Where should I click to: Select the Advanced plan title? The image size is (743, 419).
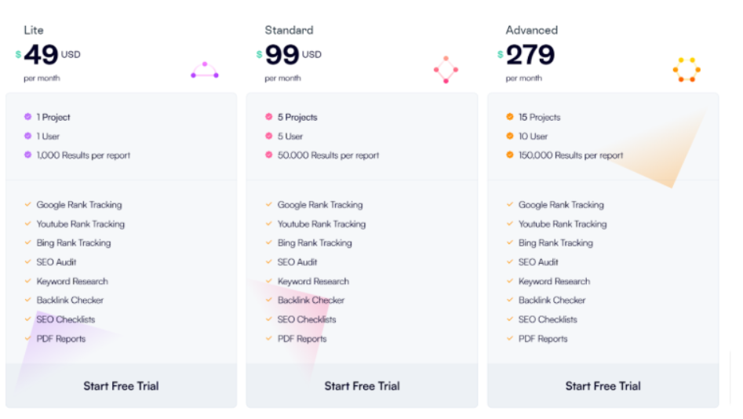[x=532, y=30]
